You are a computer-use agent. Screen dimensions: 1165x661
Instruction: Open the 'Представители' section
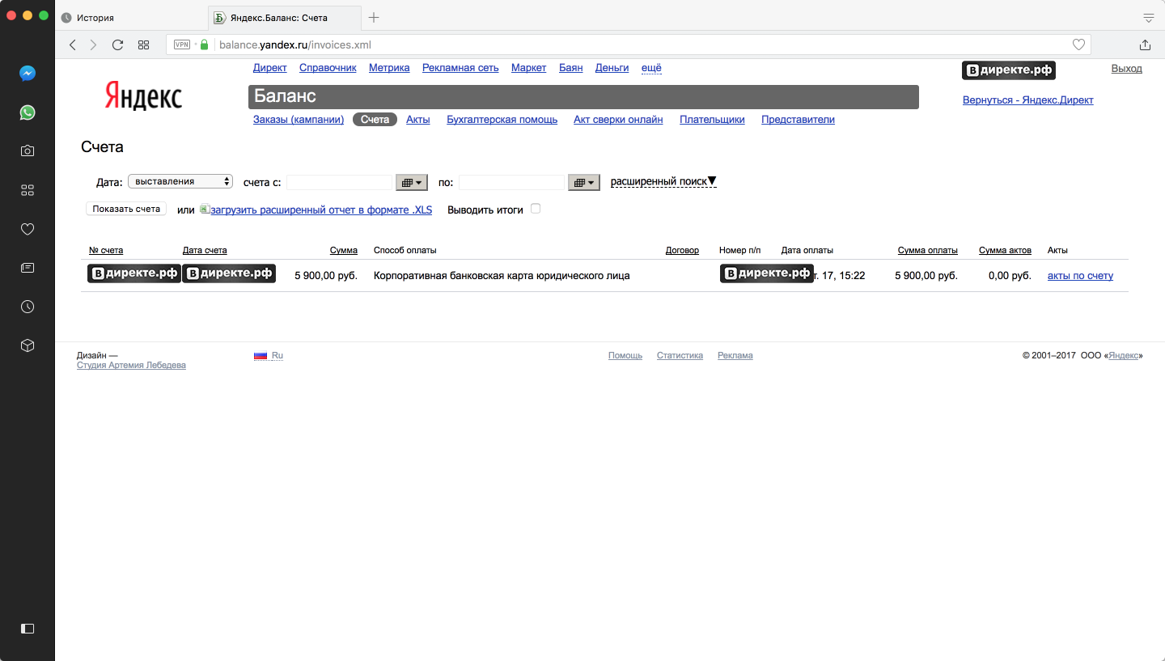[x=798, y=120]
